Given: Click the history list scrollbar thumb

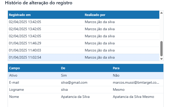Looking at the screenshot, I should (161, 48).
